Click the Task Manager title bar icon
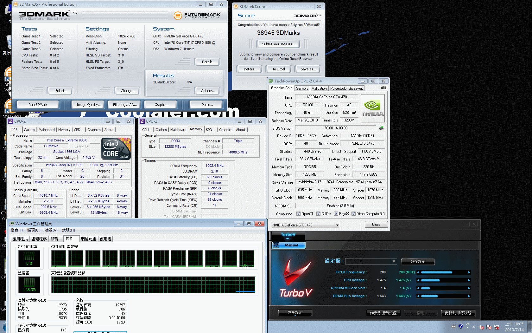The height and width of the screenshot is (333, 532). (x=12, y=224)
